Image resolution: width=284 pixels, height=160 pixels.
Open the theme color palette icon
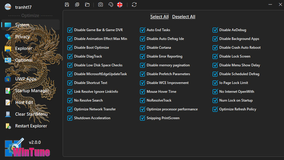tap(111, 5)
